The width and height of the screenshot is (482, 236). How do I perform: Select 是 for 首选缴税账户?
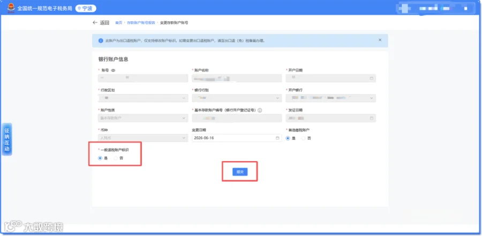click(288, 138)
